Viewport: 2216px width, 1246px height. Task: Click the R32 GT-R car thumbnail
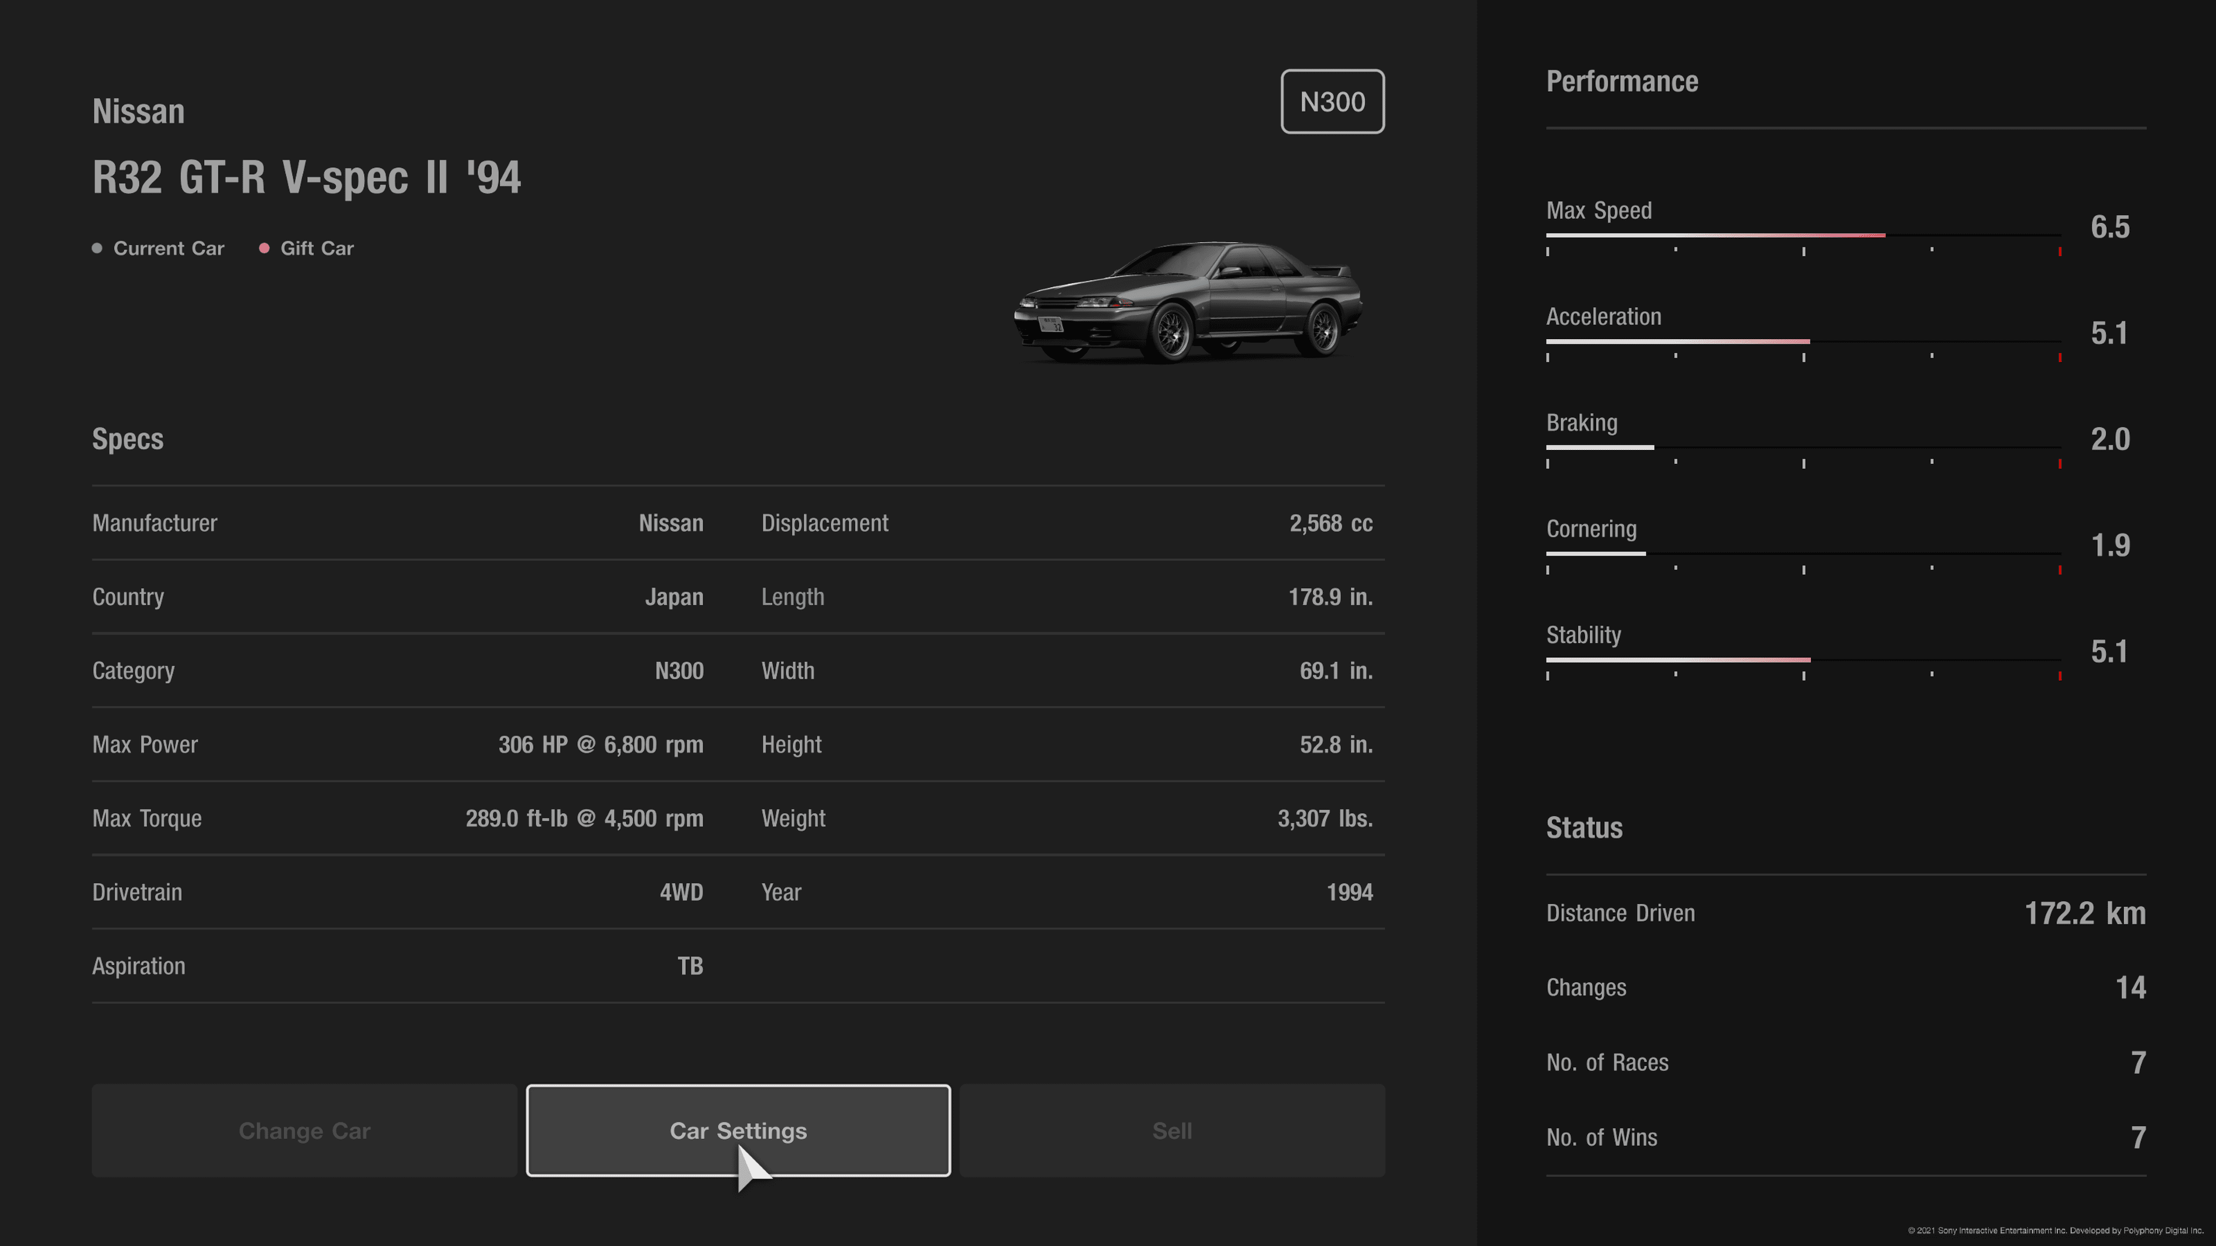(1188, 302)
